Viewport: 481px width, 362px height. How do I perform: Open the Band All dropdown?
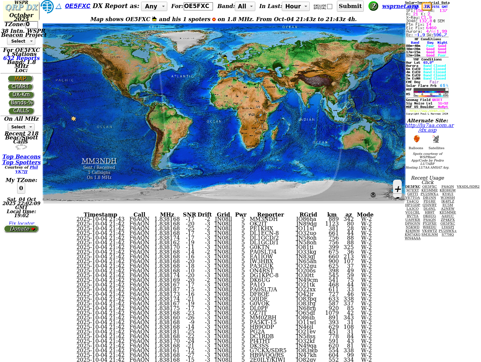[245, 6]
